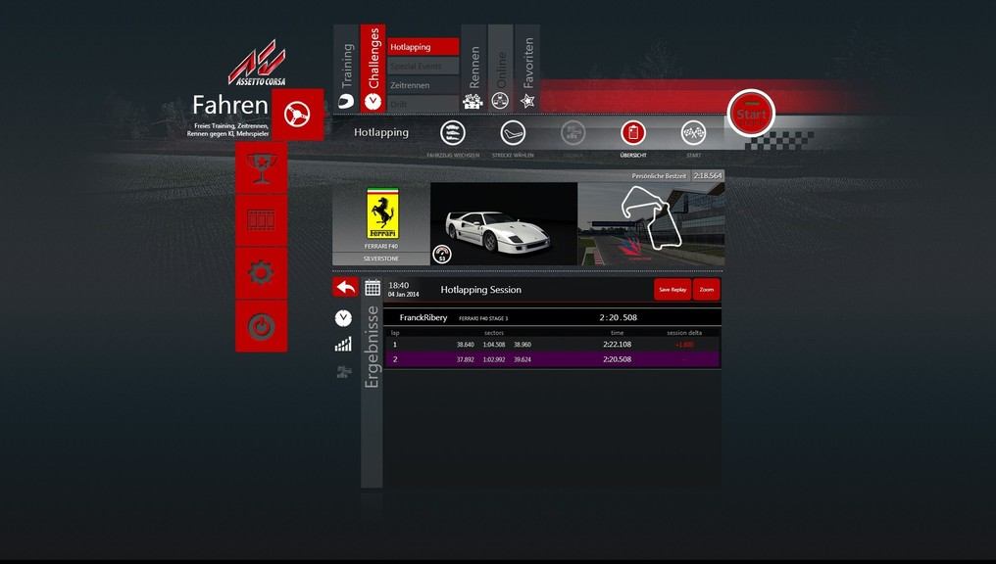
Task: Select the Online multiplayer icon
Action: click(x=500, y=100)
